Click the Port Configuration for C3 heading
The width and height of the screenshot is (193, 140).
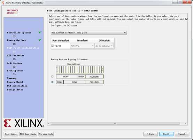72,10
